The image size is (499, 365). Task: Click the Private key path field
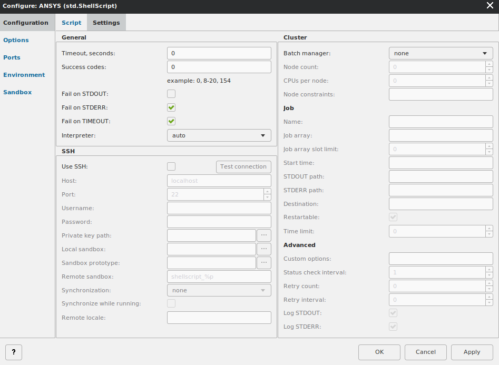click(211, 235)
